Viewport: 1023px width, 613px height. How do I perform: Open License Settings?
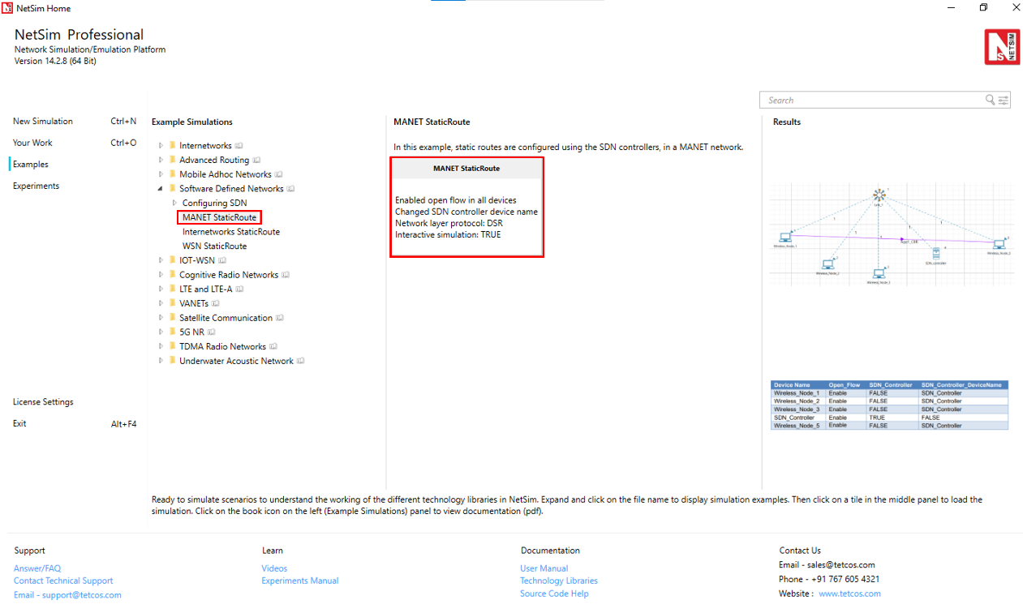point(43,402)
